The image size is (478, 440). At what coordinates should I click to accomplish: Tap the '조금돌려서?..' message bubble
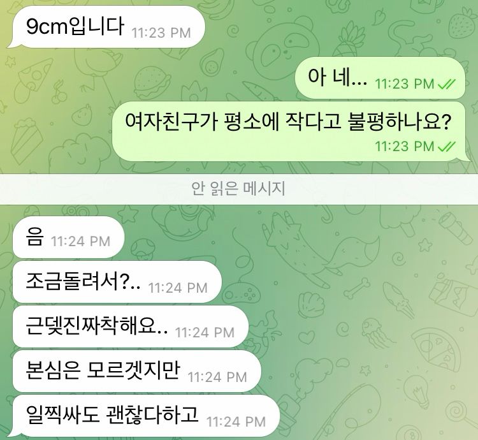click(x=117, y=282)
